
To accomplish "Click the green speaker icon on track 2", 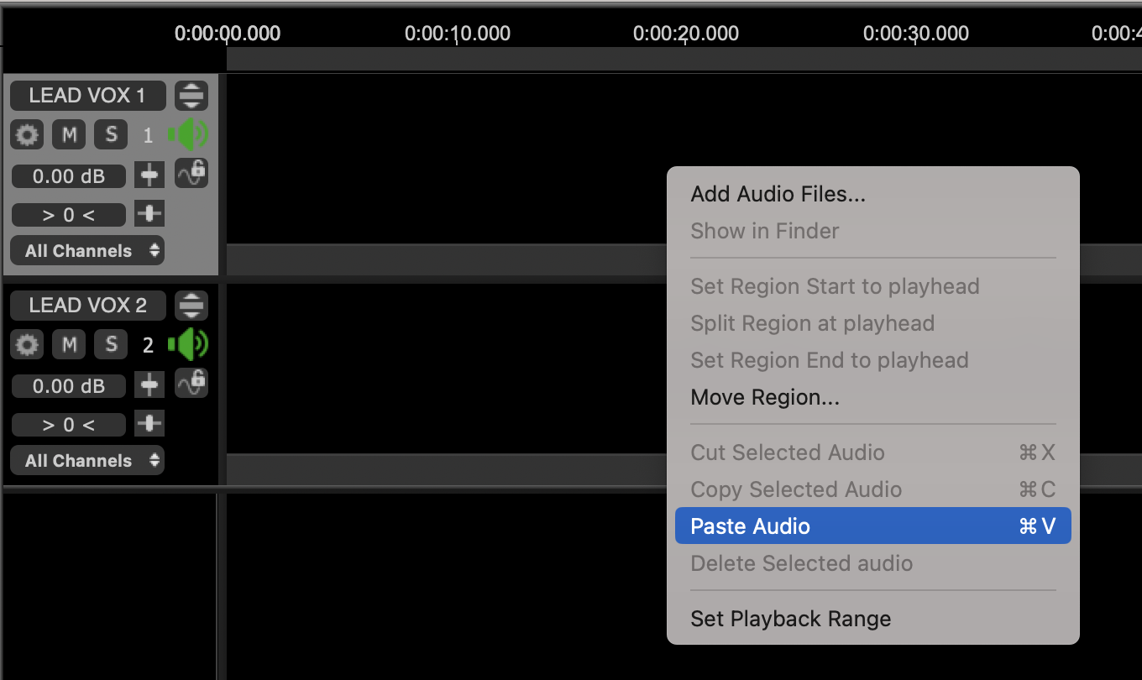I will point(188,344).
